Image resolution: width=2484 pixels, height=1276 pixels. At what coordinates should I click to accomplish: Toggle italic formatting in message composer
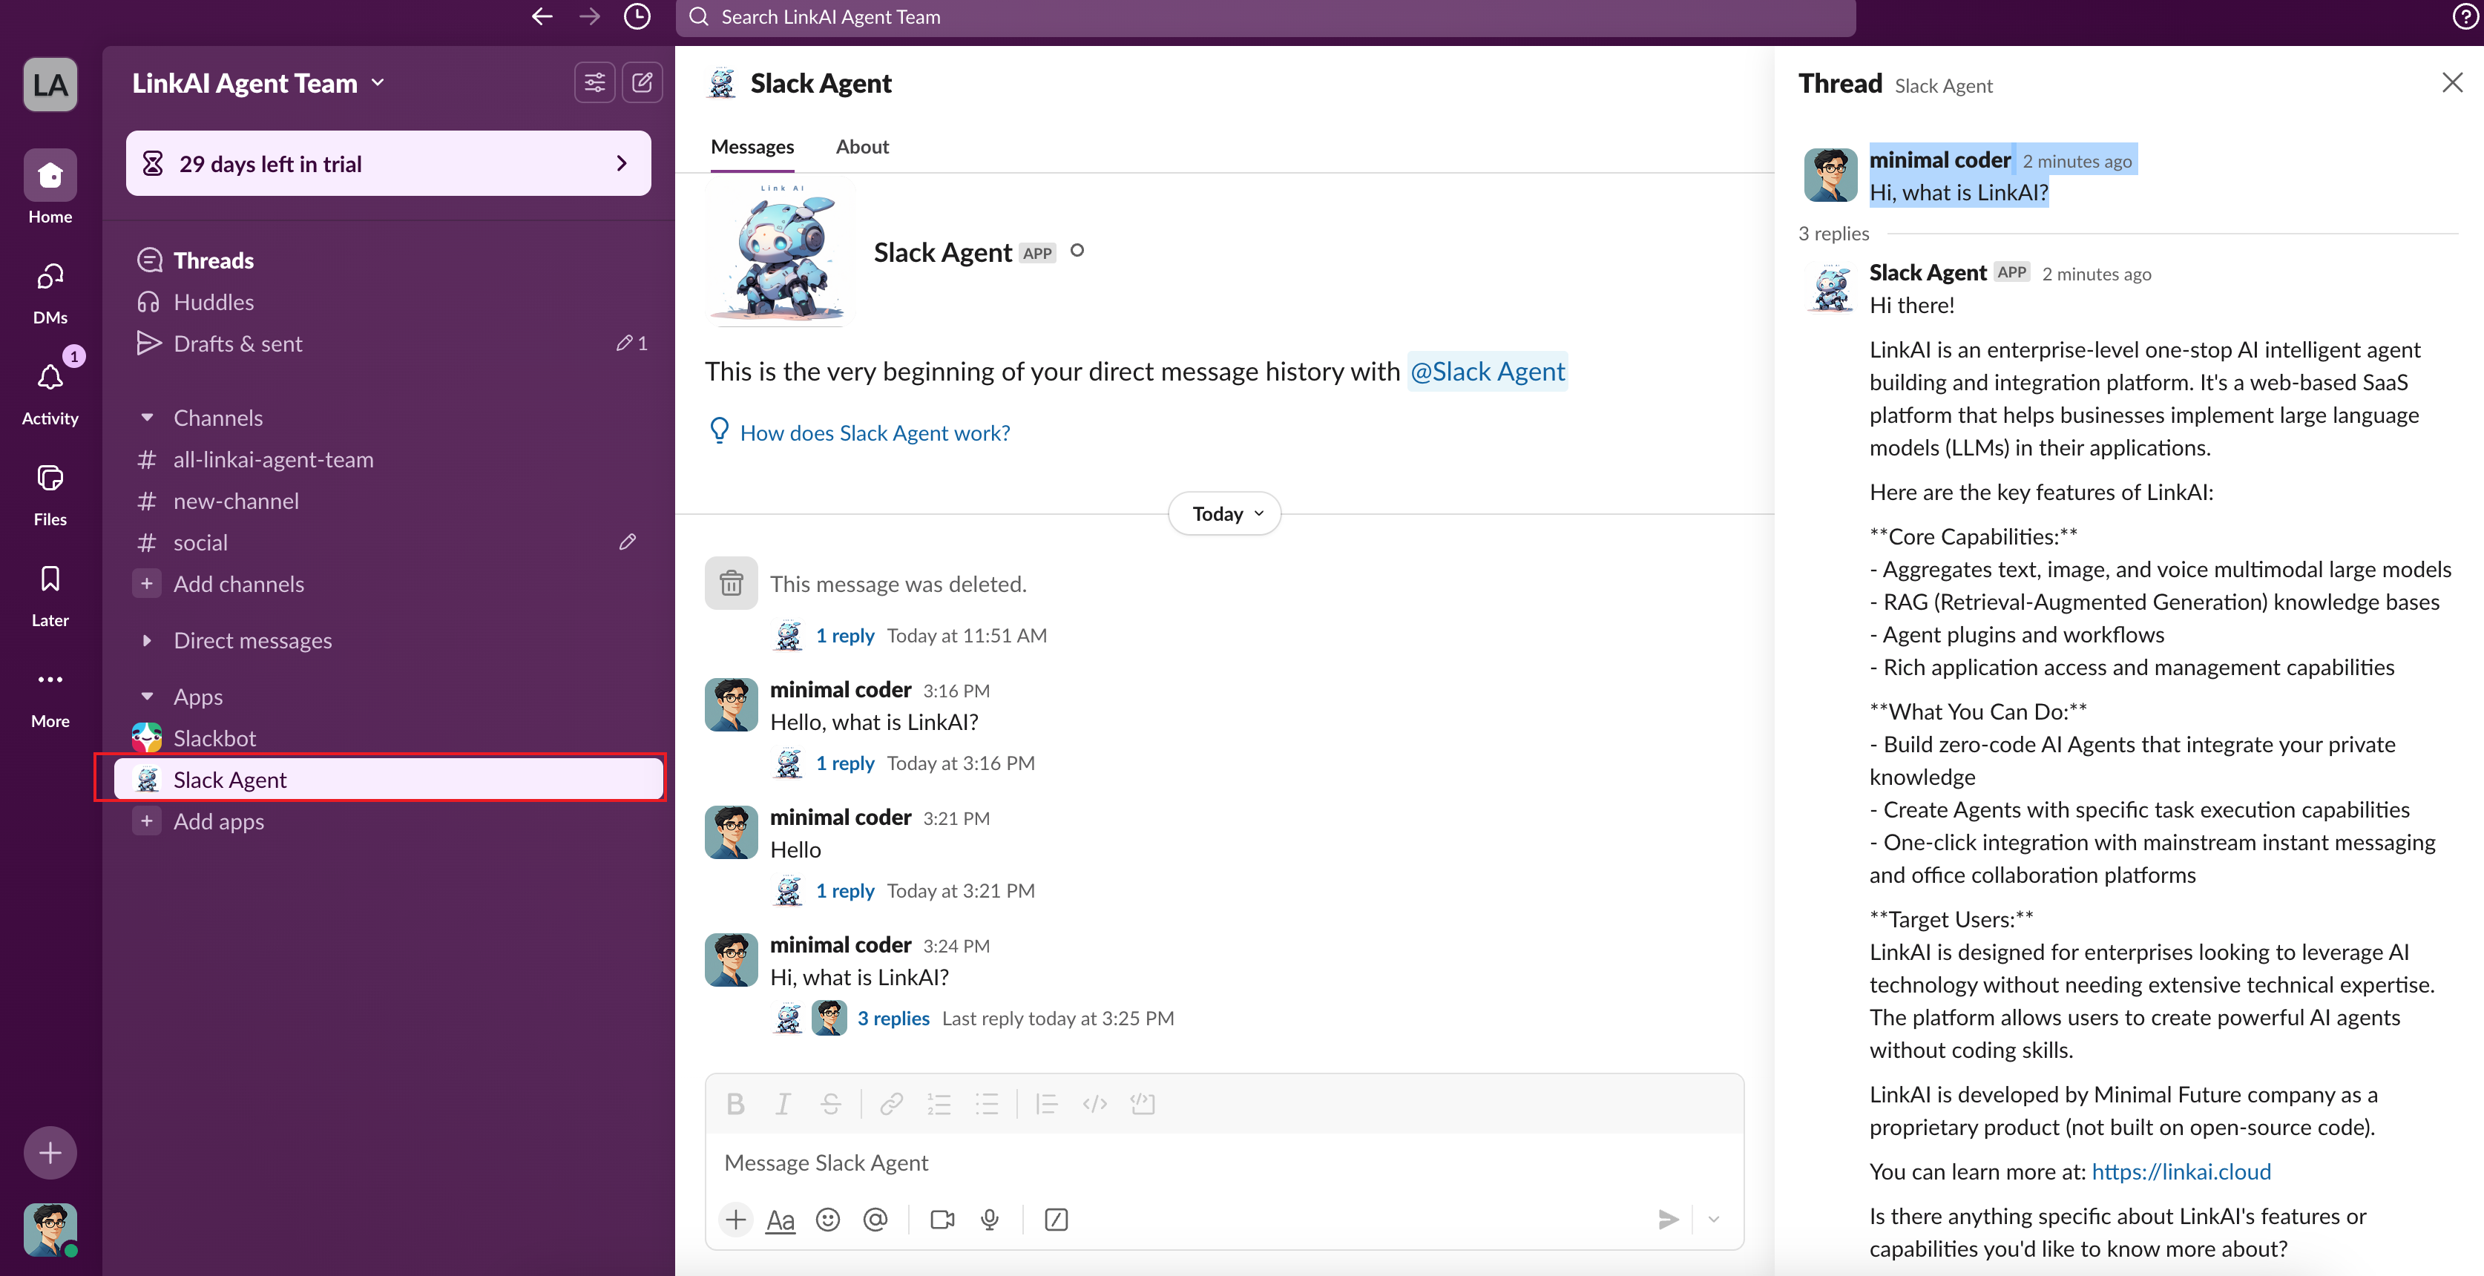783,1103
